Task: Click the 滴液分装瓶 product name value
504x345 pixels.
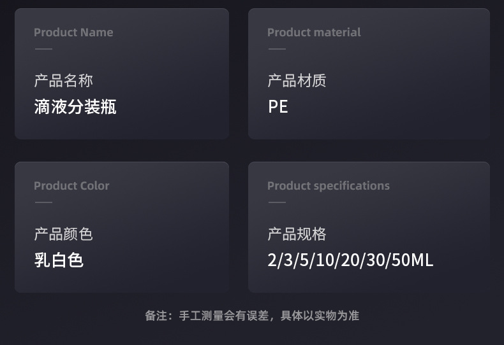Action: [75, 106]
